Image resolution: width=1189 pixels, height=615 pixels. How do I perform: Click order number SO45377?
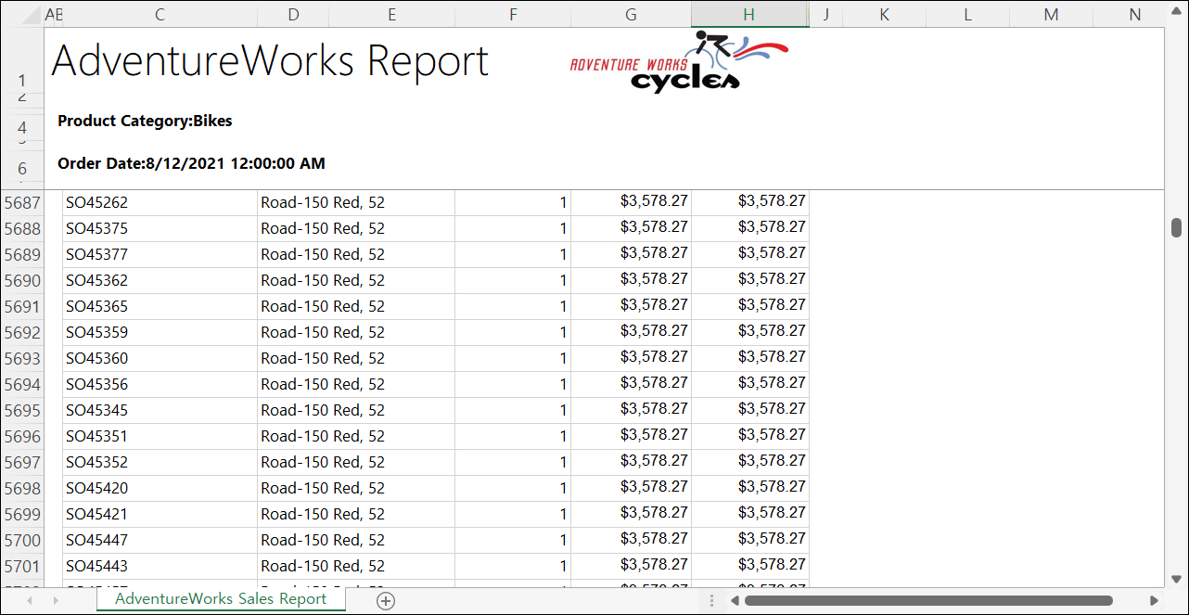[x=160, y=254]
